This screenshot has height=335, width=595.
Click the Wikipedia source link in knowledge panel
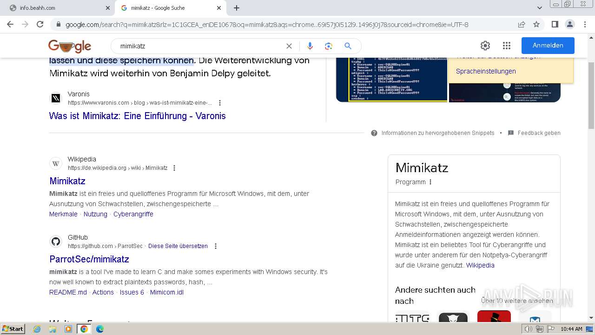[x=480, y=265]
